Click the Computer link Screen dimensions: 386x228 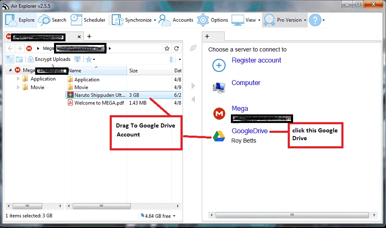pyautogui.click(x=246, y=83)
